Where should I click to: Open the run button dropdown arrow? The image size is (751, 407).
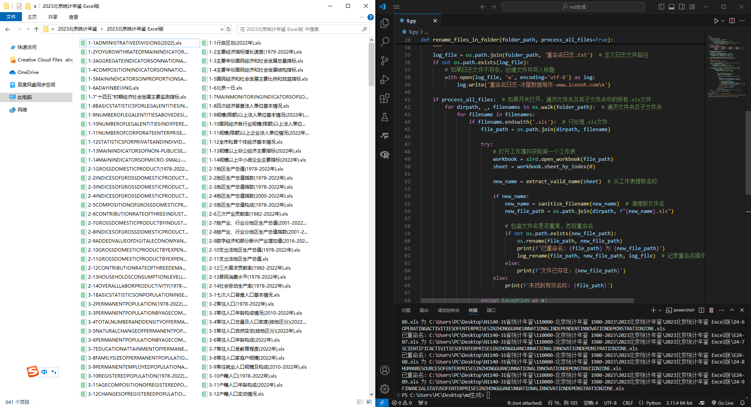click(x=723, y=21)
